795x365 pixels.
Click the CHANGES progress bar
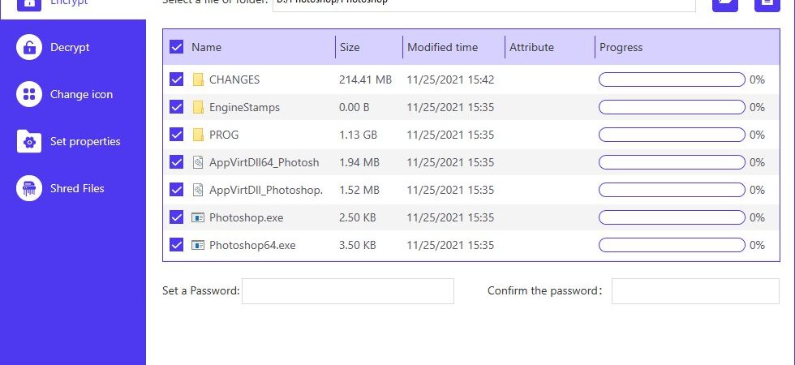(672, 79)
